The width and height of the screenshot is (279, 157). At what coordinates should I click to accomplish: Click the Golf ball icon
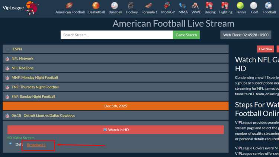point(254,6)
